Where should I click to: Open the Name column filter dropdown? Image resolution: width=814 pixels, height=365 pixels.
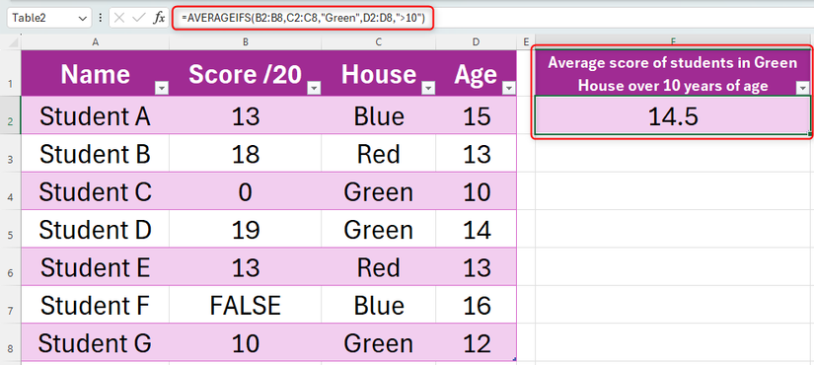(163, 89)
